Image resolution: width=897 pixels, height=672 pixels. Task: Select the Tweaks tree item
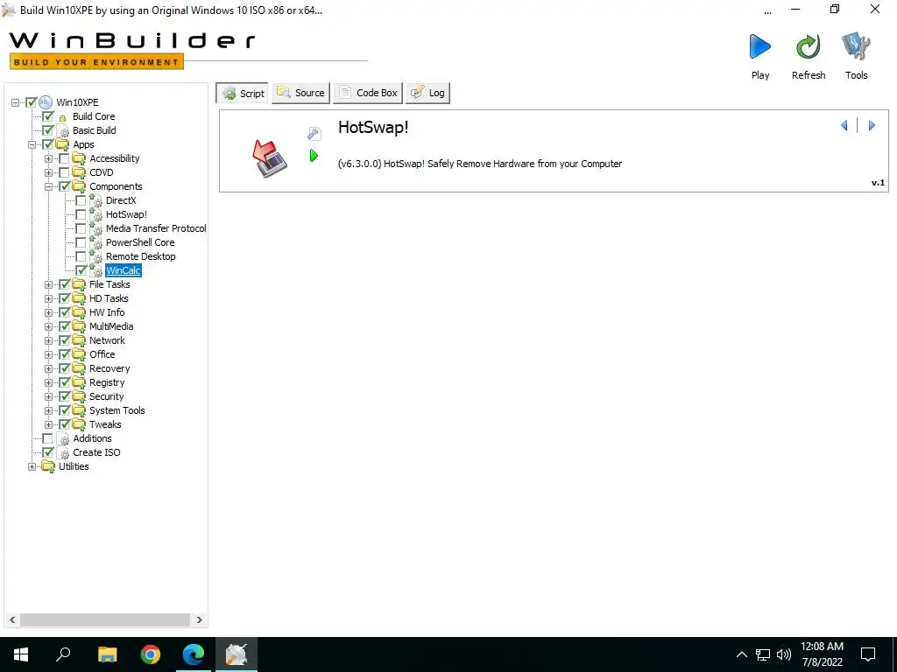105,424
